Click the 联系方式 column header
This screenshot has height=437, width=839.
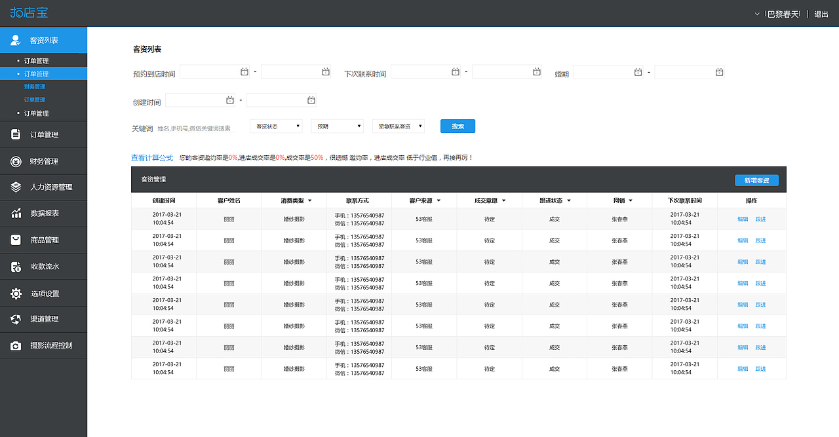point(357,200)
